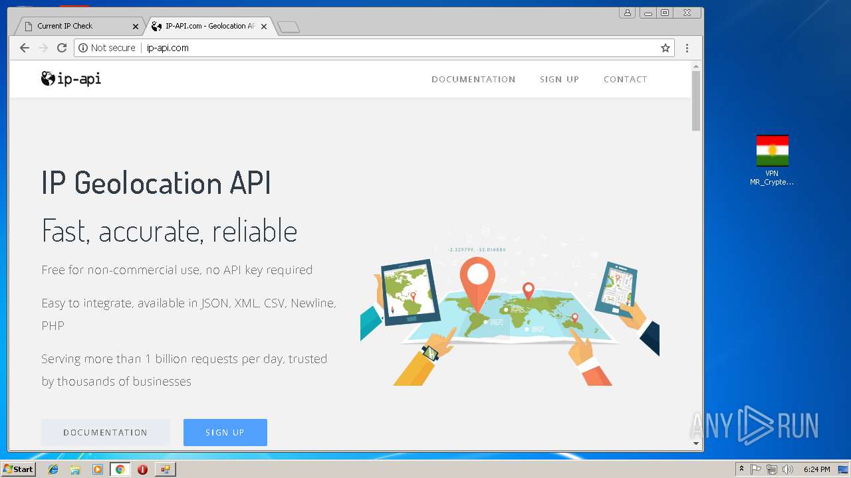Click the blue SIGN UP button
Image resolution: width=851 pixels, height=478 pixels.
click(225, 432)
